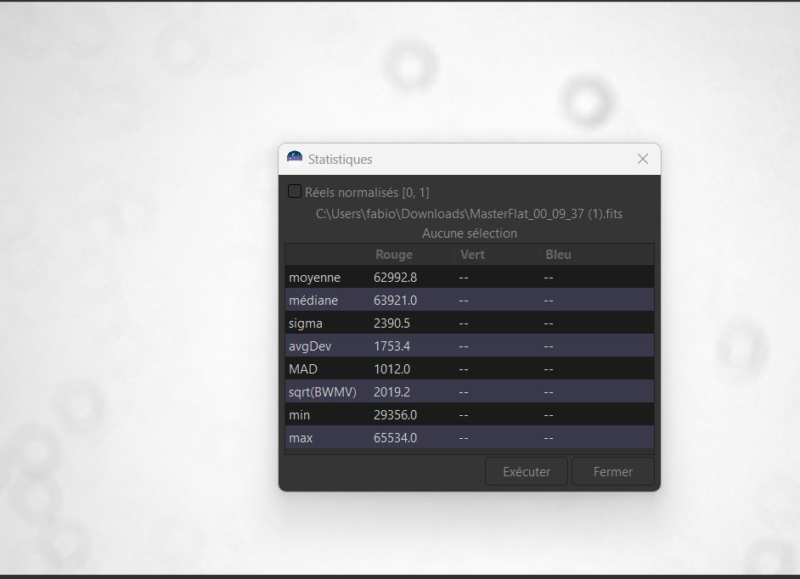Click the MAD value 1012.0
The width and height of the screenshot is (800, 579).
pyautogui.click(x=392, y=369)
